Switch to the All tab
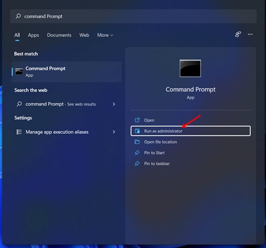Viewport: 266px width, 248px height. pyautogui.click(x=17, y=35)
